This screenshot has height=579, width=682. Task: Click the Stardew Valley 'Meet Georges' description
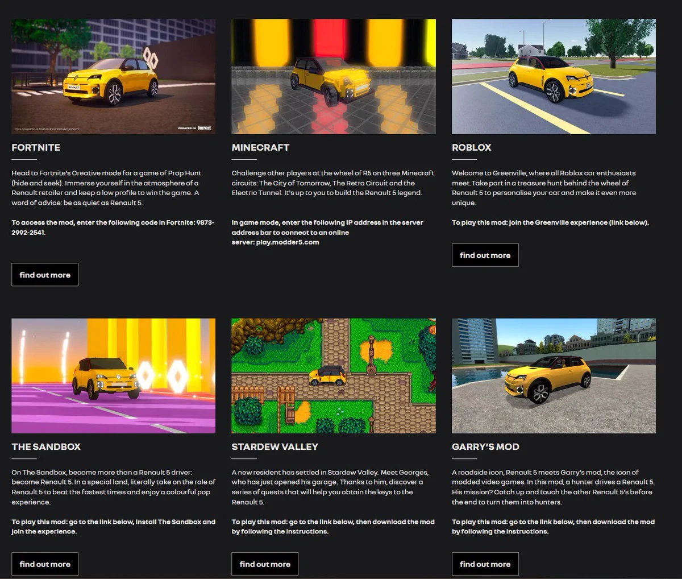(330, 487)
